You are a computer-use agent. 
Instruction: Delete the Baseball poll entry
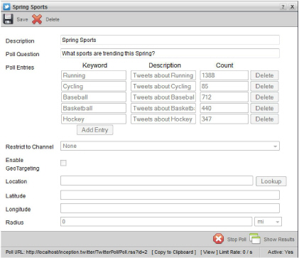(x=264, y=97)
